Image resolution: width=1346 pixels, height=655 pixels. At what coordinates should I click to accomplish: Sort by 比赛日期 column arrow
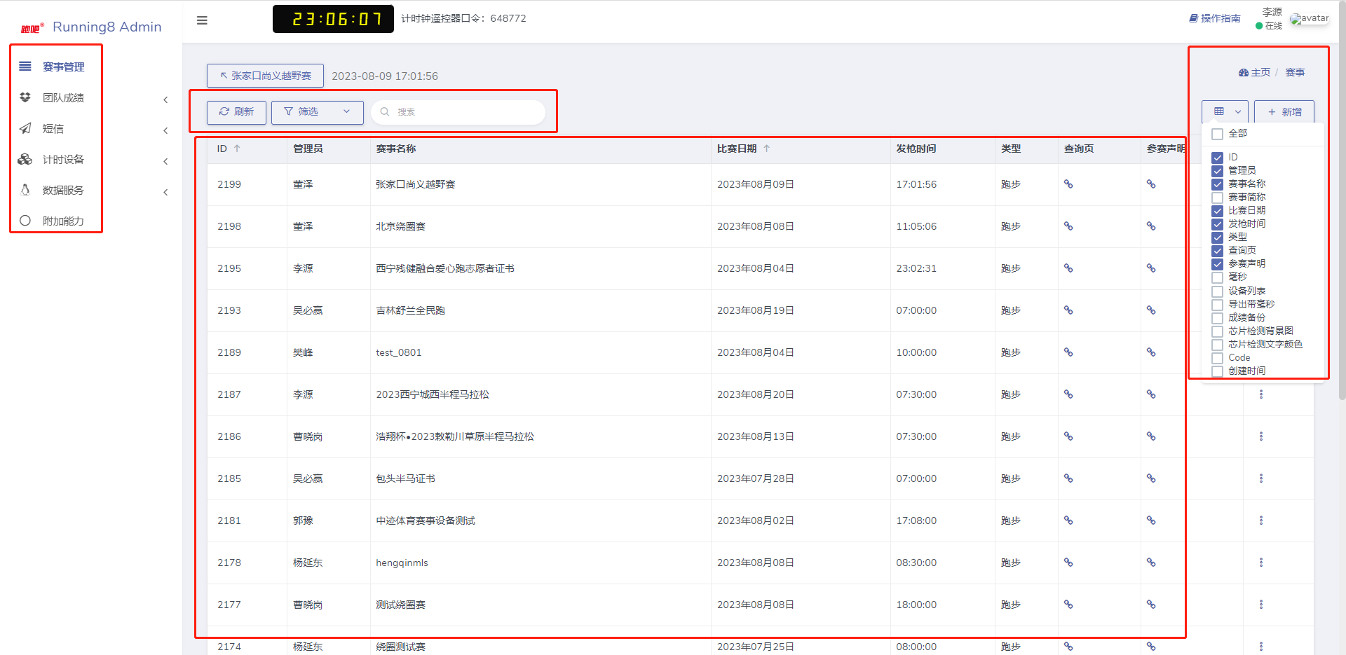766,149
